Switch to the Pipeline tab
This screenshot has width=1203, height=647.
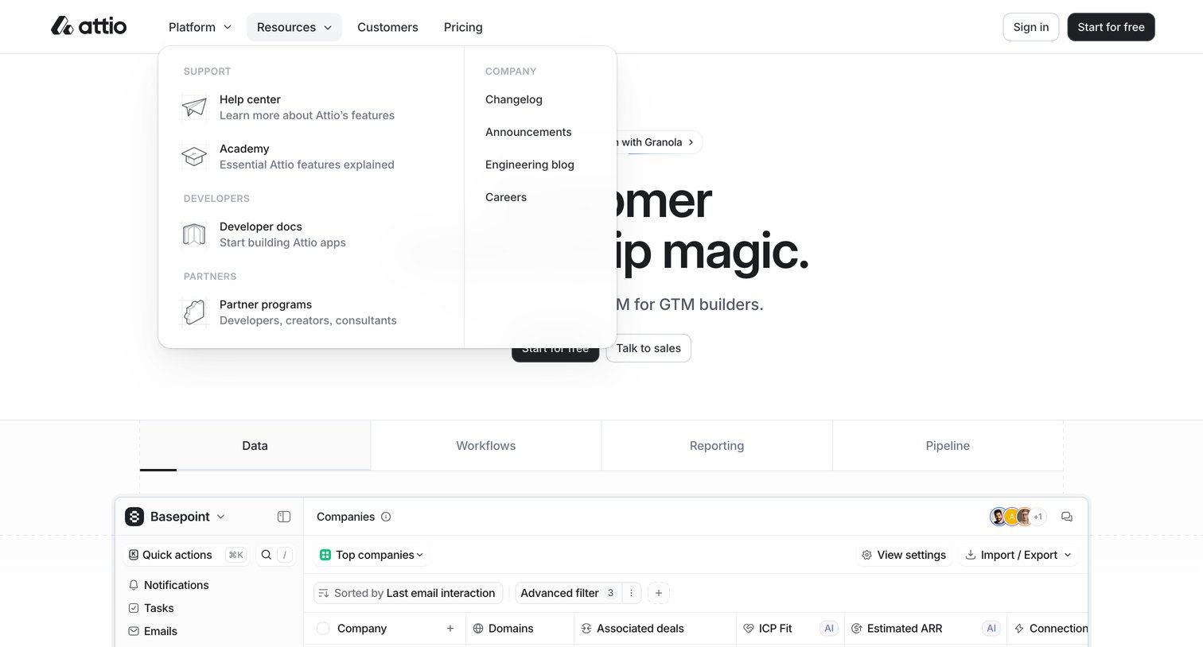pos(948,446)
